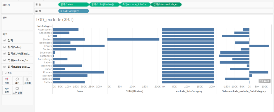Click the Binders bar in SUM([Binders]) chart
274x112 pixels.
(133, 39)
